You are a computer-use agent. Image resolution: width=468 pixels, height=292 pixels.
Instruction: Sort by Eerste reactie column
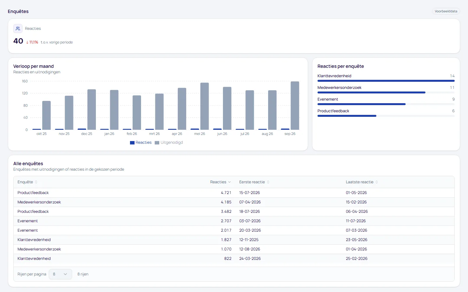(x=254, y=182)
